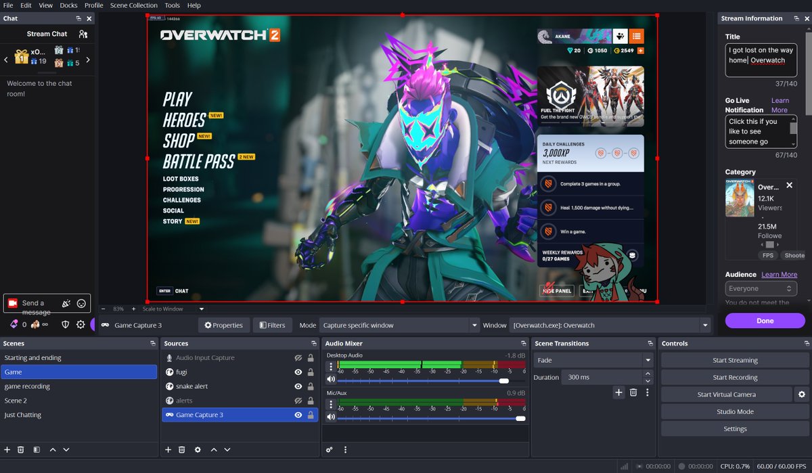Zoom in the preview with plus icon

click(134, 309)
